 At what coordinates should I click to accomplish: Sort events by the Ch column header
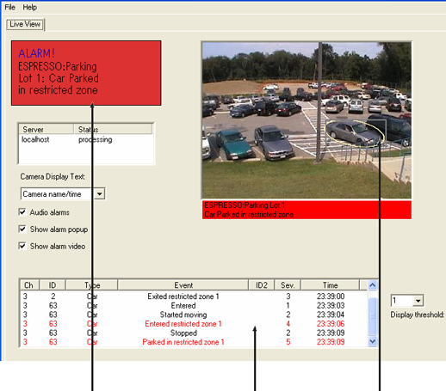[x=29, y=285]
